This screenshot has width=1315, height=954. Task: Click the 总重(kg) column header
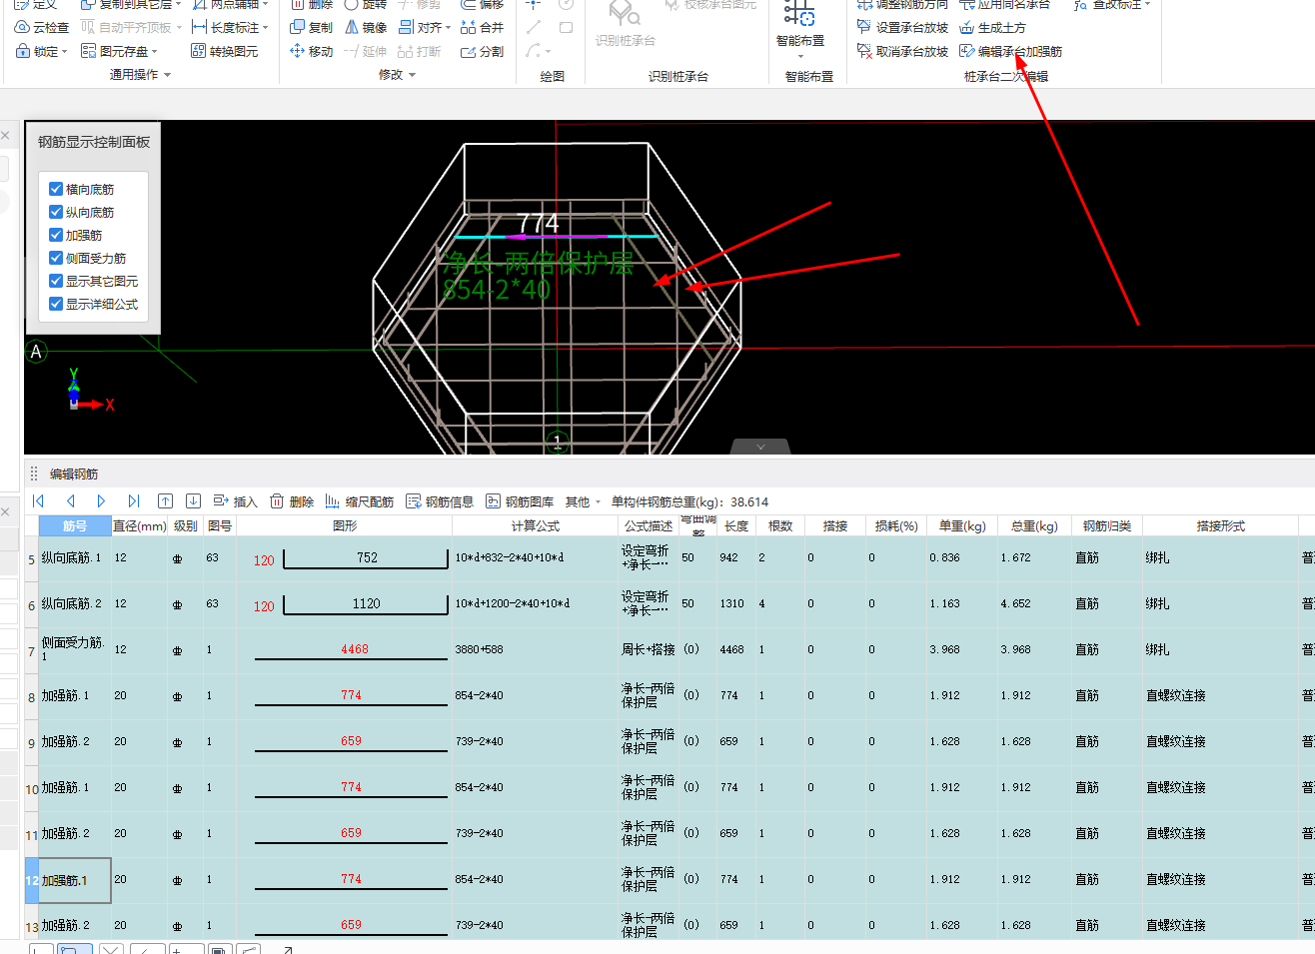click(x=1034, y=525)
